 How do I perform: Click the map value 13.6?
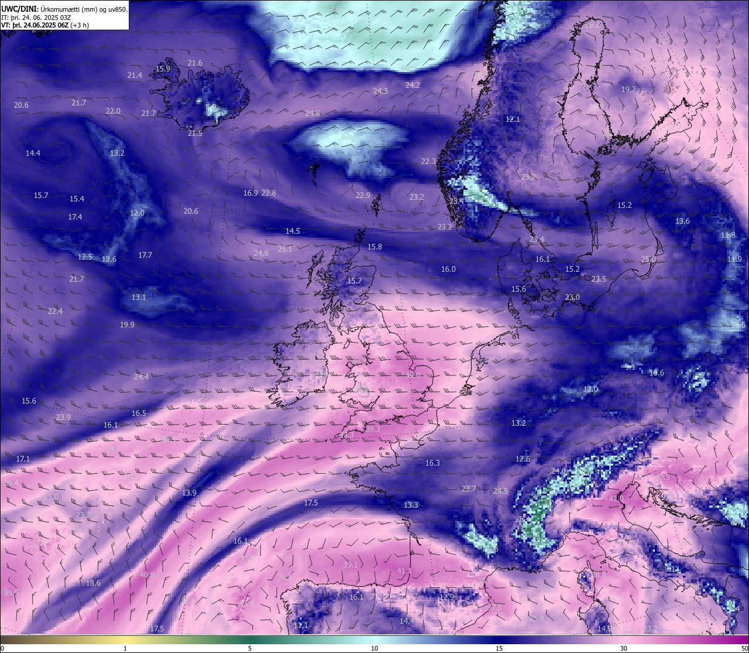click(682, 221)
